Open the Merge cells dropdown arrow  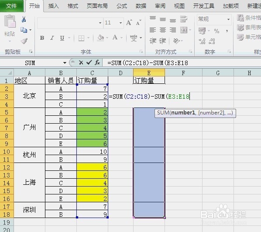click(x=190, y=30)
